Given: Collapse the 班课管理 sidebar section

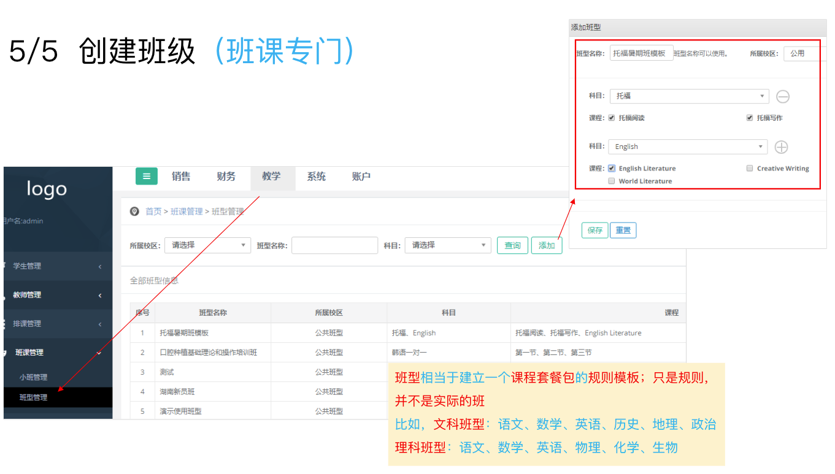Looking at the screenshot, I should 58,353.
